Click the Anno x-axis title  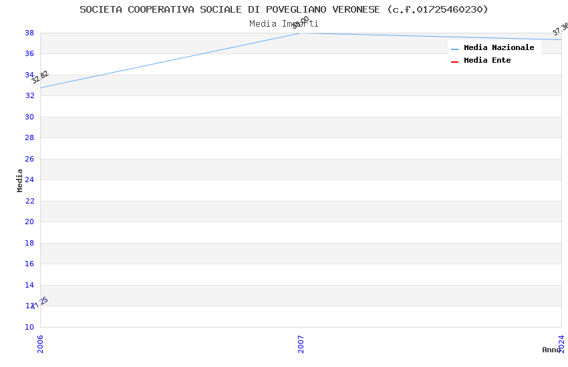[x=551, y=350]
